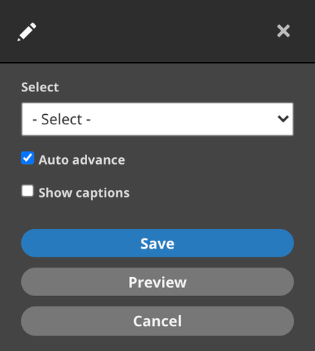This screenshot has height=351, width=315.
Task: Click the dark header bar area
Action: tap(157, 31)
